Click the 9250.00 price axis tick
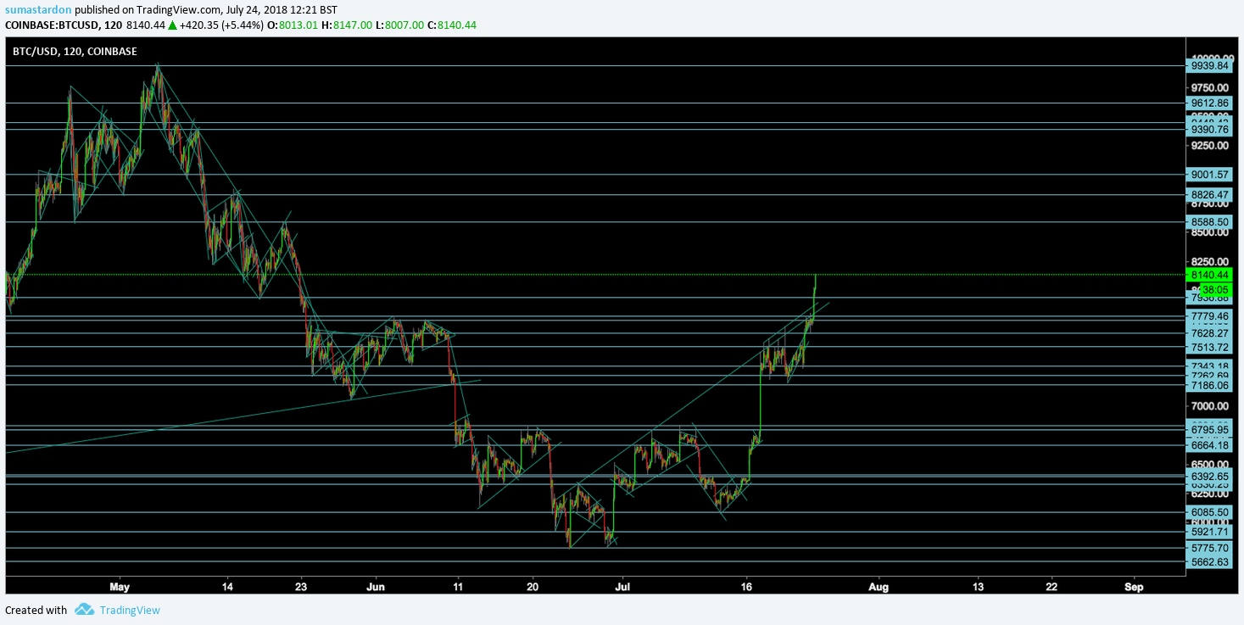The height and width of the screenshot is (625, 1244). (x=1210, y=146)
